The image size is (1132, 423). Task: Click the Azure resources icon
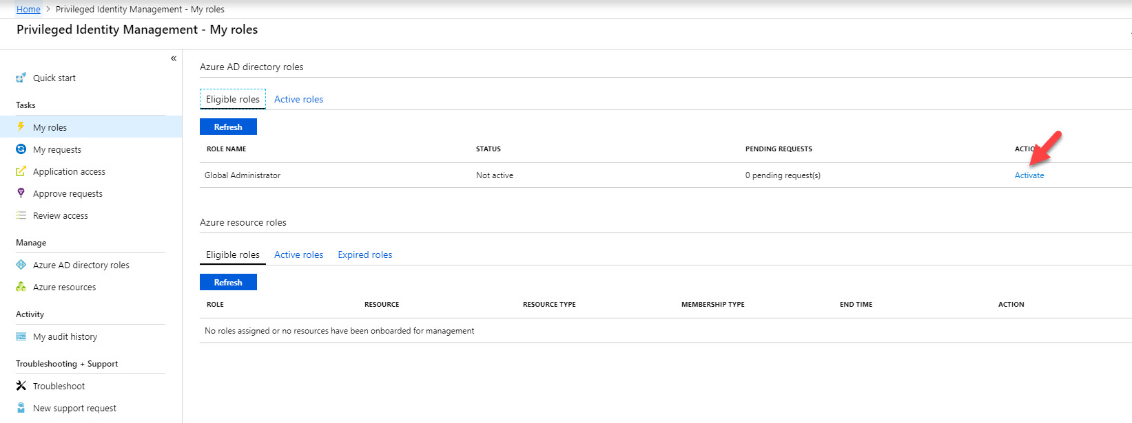pos(21,287)
